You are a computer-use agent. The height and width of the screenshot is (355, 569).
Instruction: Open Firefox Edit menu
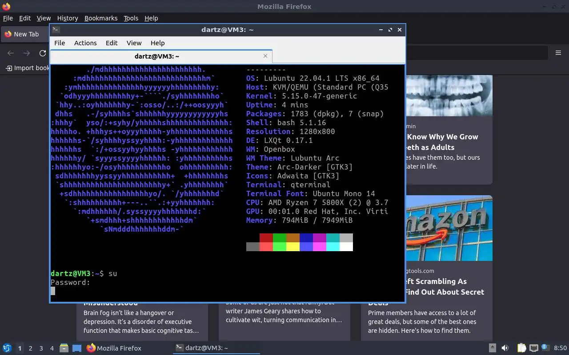[x=25, y=18]
